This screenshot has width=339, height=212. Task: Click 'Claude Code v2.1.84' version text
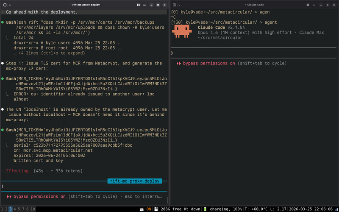[221, 28]
